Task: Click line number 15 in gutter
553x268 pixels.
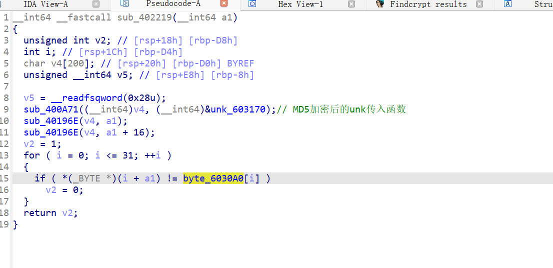Action: [x=4, y=178]
